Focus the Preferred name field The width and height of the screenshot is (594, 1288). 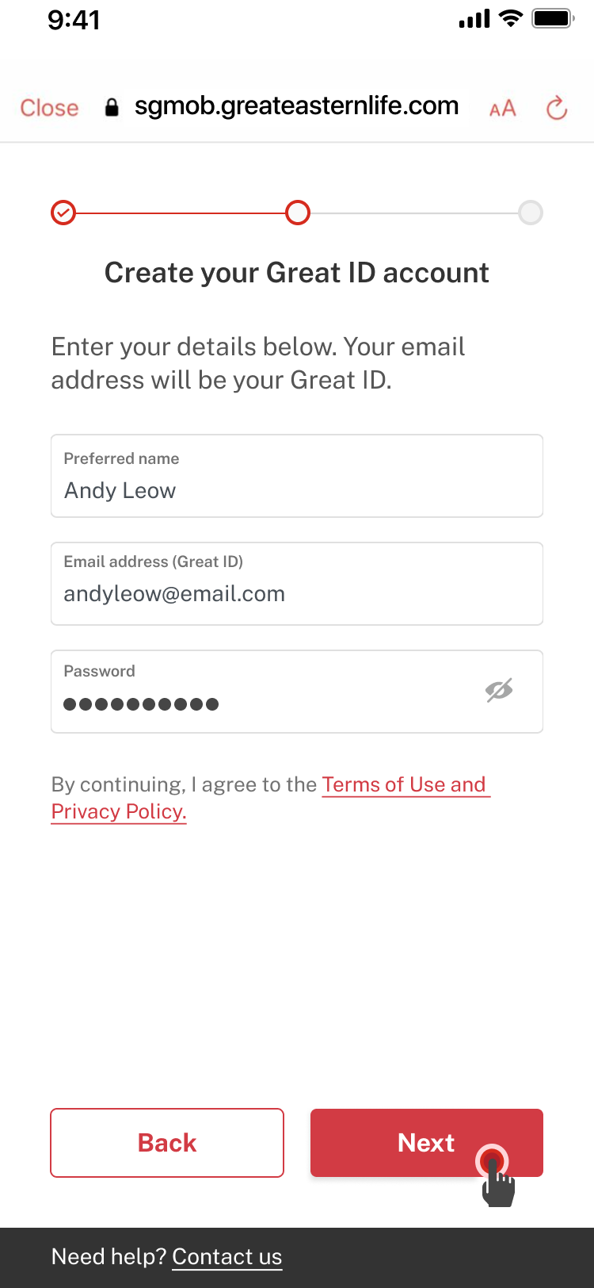pyautogui.click(x=297, y=476)
